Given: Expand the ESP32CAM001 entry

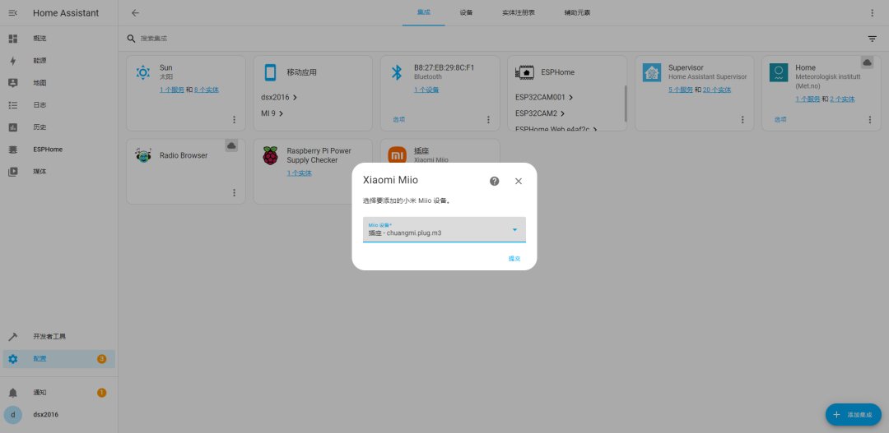Looking at the screenshot, I should tap(544, 97).
